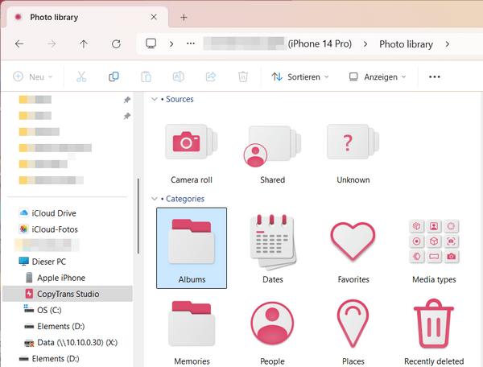Expand chevron after iPhone 14 Pro breadcrumb
The width and height of the screenshot is (483, 367).
coord(365,44)
